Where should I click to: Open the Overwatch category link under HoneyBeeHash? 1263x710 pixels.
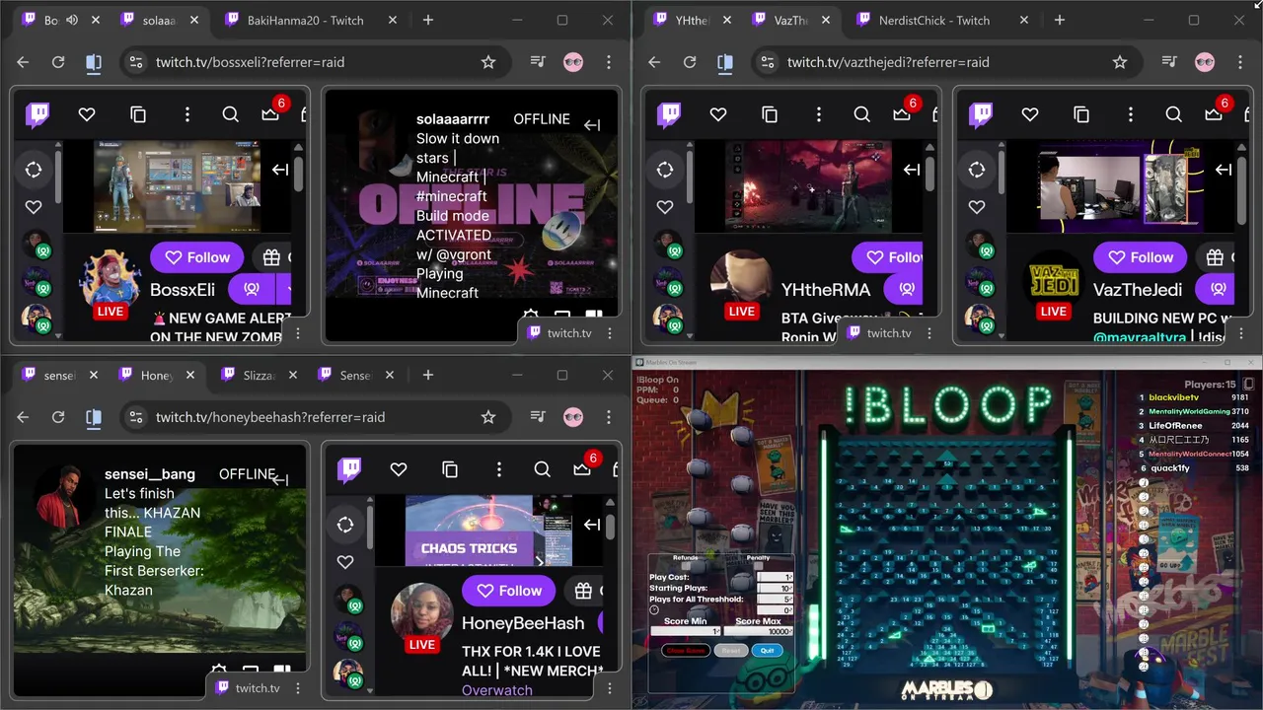pos(497,690)
